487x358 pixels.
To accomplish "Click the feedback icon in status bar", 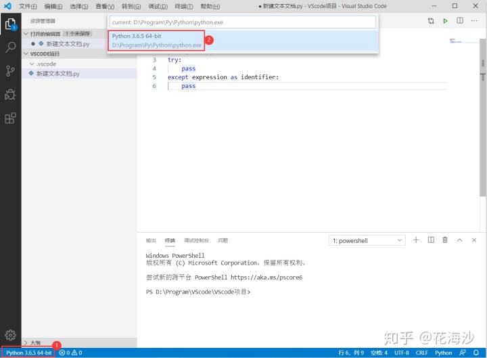I will click(x=463, y=353).
